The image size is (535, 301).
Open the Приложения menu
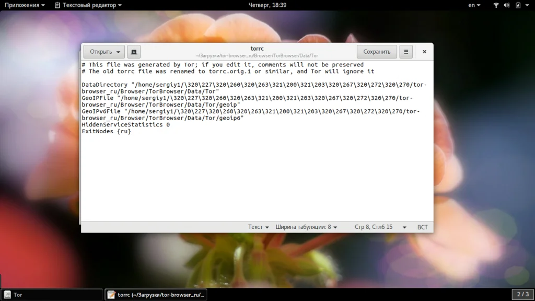[24, 5]
